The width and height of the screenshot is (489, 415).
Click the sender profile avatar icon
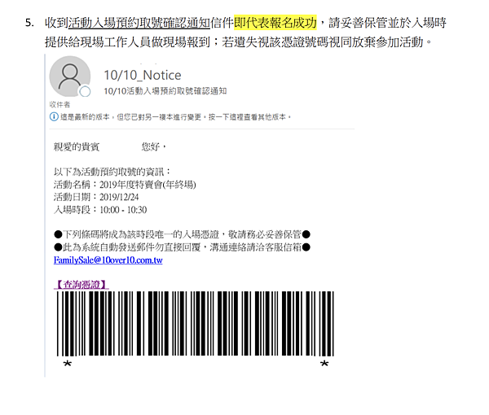pyautogui.click(x=70, y=76)
